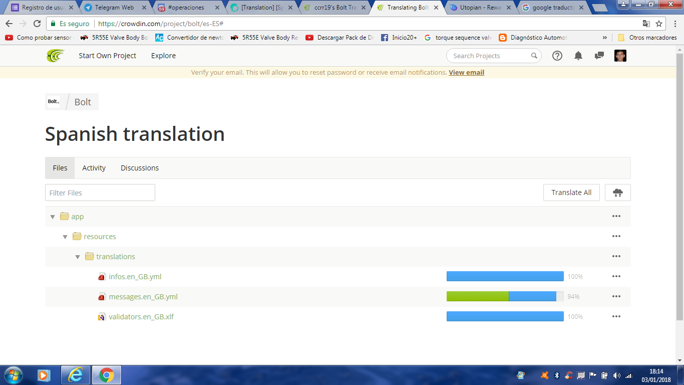Open Internet Explorer from taskbar
The width and height of the screenshot is (684, 385).
(76, 375)
